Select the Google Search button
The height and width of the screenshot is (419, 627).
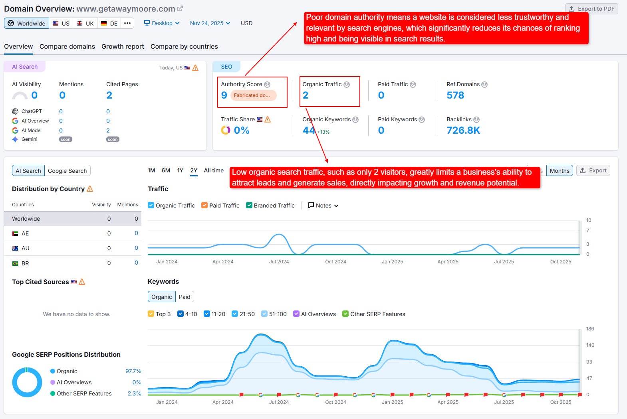67,171
